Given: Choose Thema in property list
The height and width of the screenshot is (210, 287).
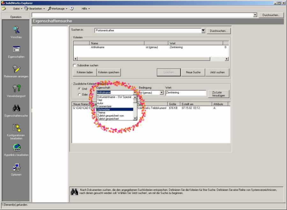Looking at the screenshot, I should click(x=115, y=113).
